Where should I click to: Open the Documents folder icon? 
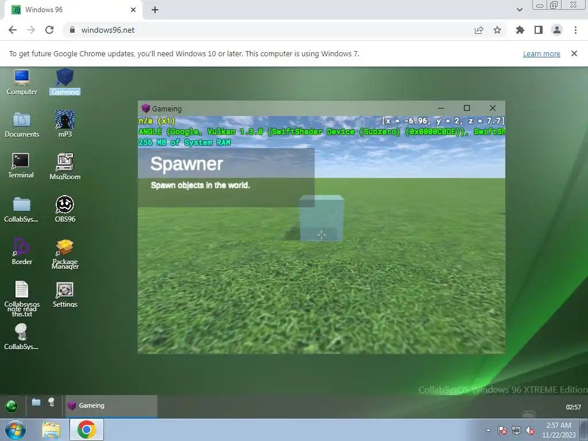coord(22,125)
